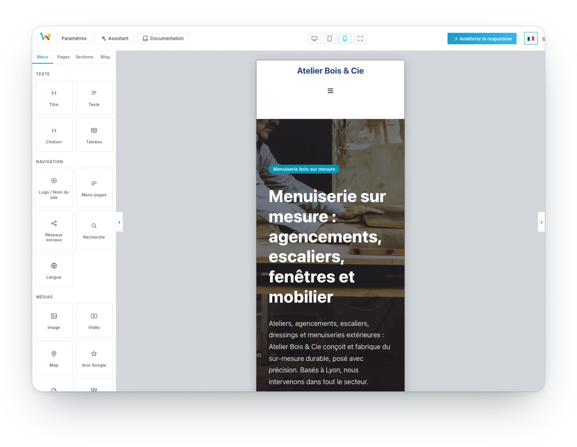Add the Langue block
This screenshot has height=447, width=577.
pyautogui.click(x=54, y=270)
